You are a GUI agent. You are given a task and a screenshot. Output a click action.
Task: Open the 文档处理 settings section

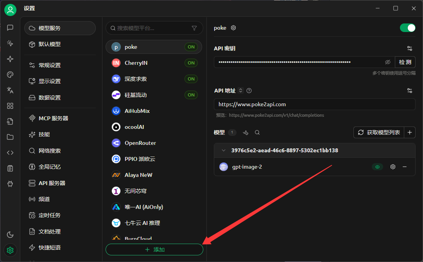(60, 232)
